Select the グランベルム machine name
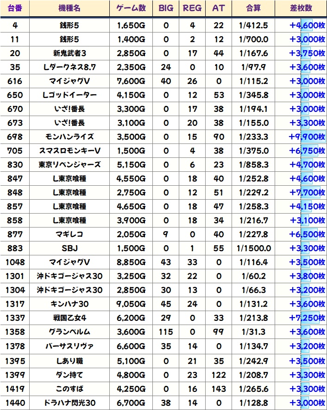Image resolution: width=327 pixels, height=410 pixels. [x=69, y=332]
